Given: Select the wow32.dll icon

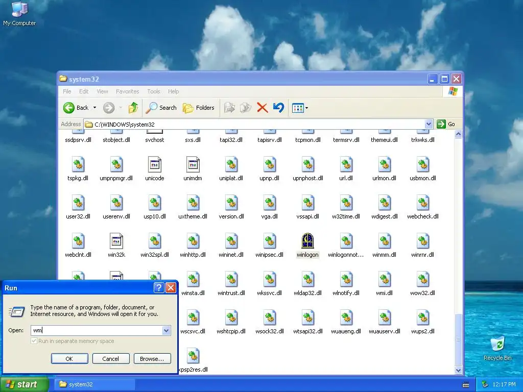Looking at the screenshot, I should point(422,279).
